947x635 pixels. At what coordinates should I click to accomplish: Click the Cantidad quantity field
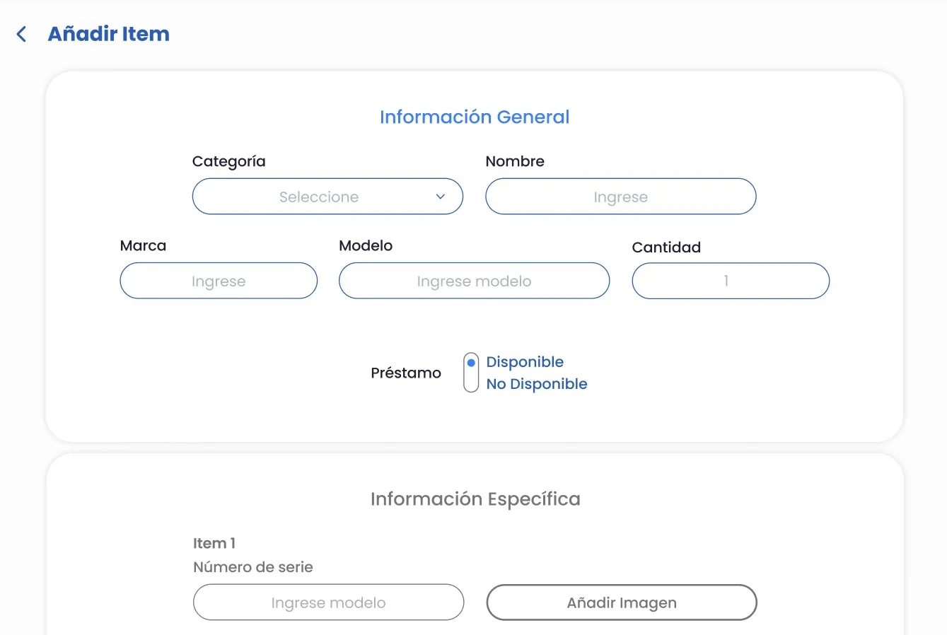click(730, 281)
